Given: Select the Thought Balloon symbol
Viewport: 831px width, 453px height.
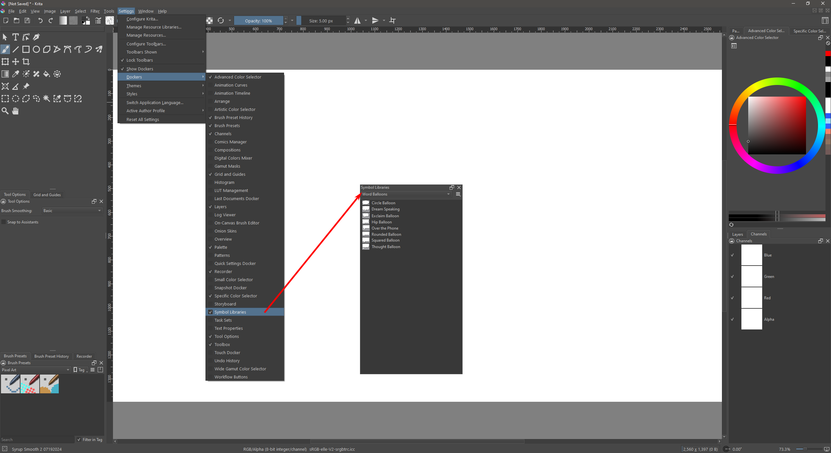Looking at the screenshot, I should click(x=386, y=247).
